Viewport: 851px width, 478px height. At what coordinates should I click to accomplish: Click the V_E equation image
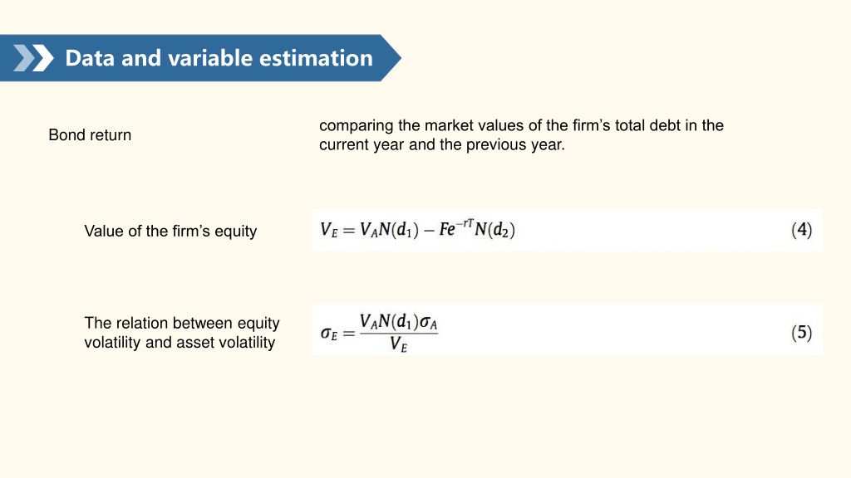pyautogui.click(x=567, y=230)
